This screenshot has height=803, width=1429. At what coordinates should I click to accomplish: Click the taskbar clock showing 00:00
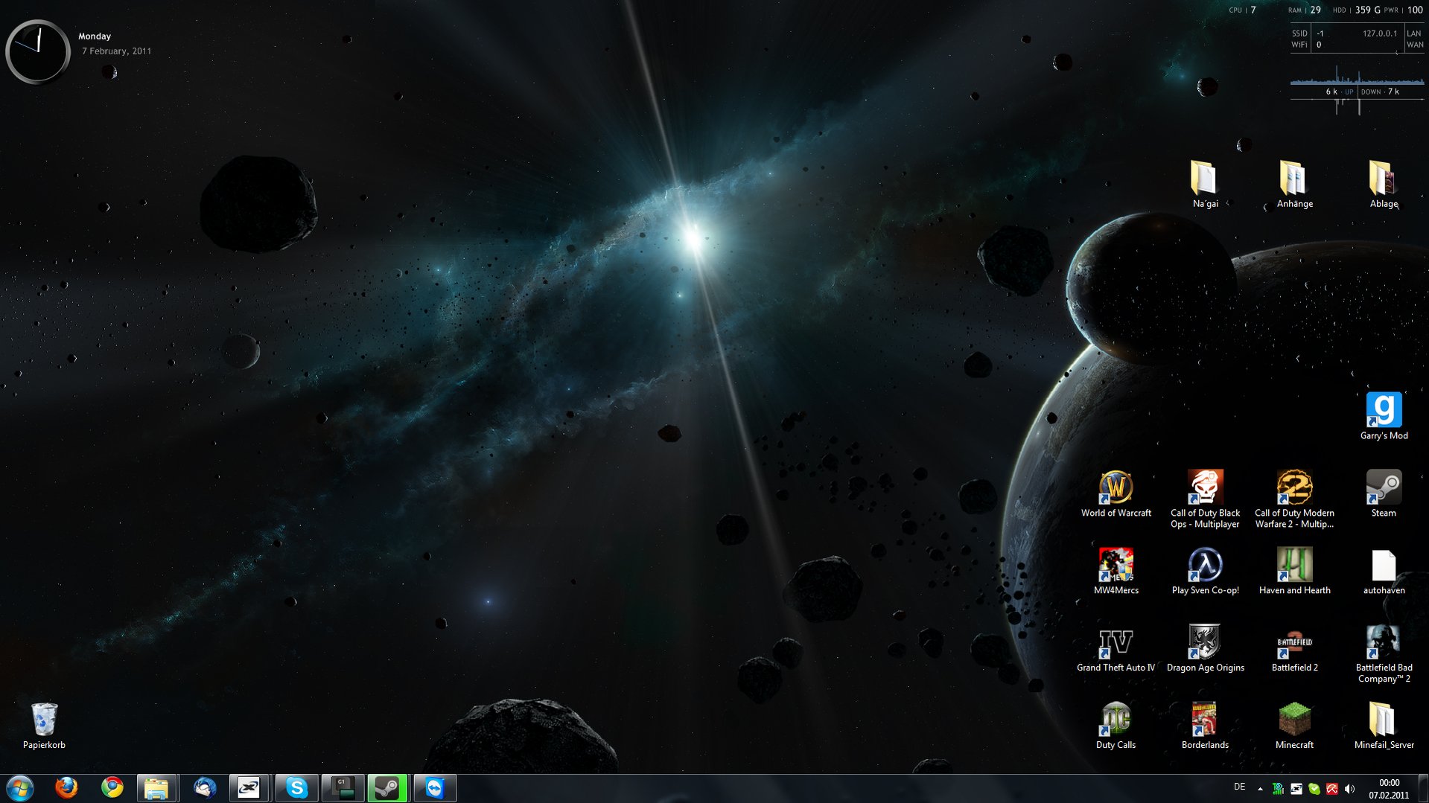(1389, 788)
